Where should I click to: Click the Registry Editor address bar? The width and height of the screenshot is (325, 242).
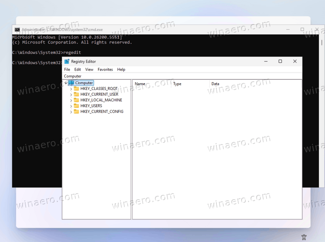click(182, 76)
